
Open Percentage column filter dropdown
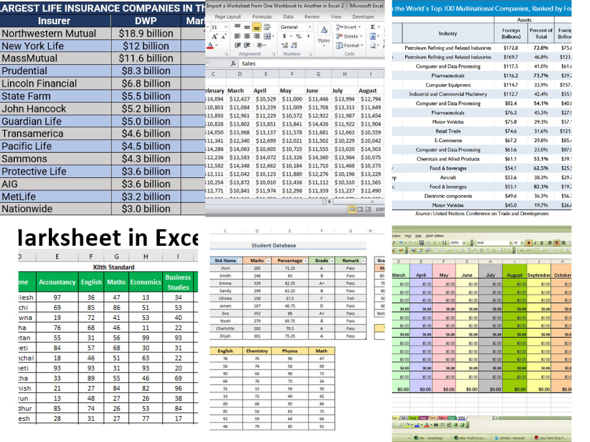point(306,260)
